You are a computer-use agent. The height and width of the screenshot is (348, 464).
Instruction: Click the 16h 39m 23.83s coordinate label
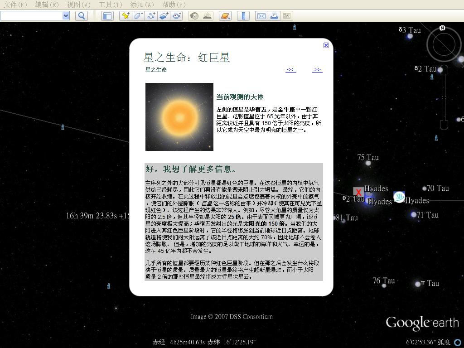[98, 215]
